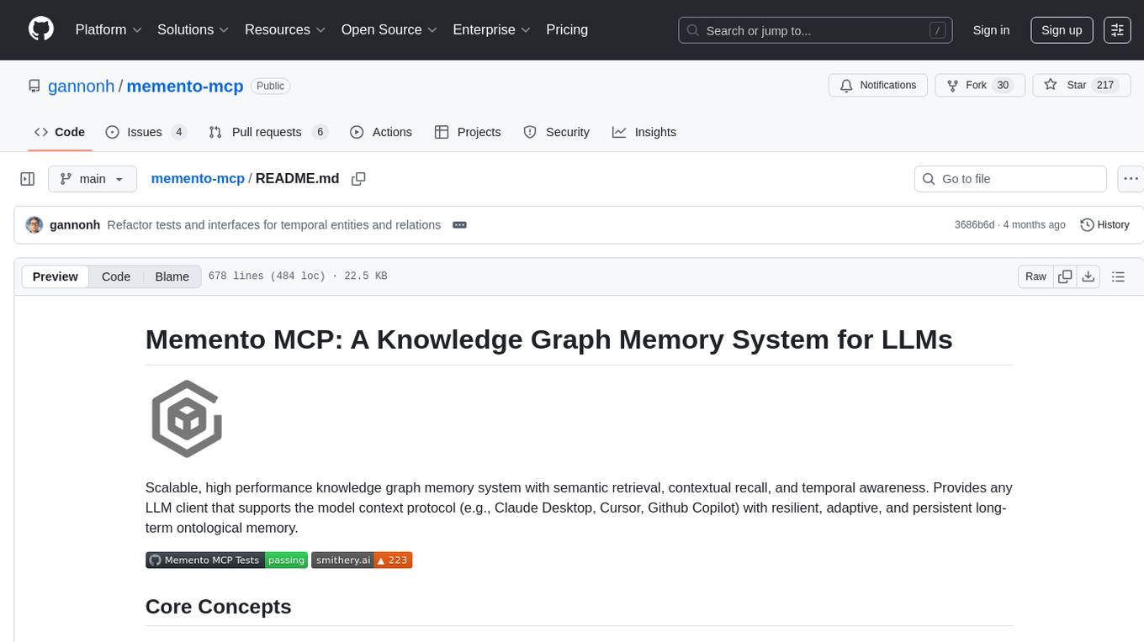Select the Blame view
Screen dimensions: 1144x642
coord(172,276)
